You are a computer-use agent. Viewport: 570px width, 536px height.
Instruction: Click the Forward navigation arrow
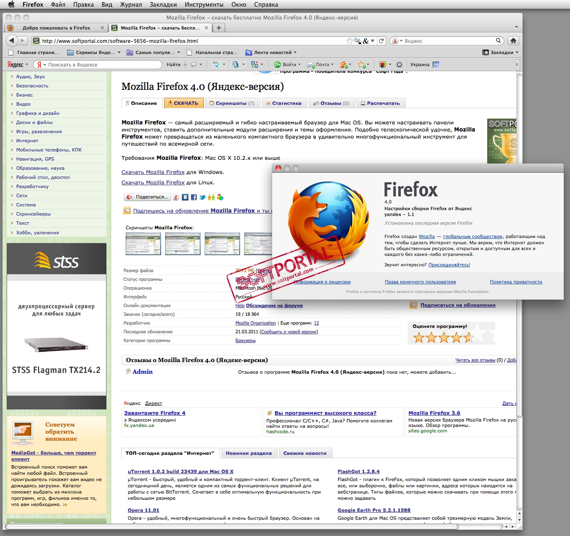tap(23, 40)
